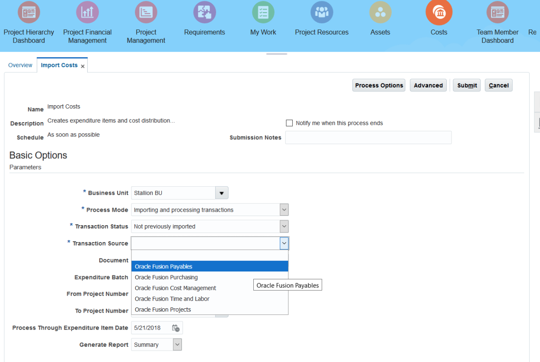Open the Project Hierarchy Dashboard icon
Image resolution: width=540 pixels, height=362 pixels.
pyautogui.click(x=29, y=12)
